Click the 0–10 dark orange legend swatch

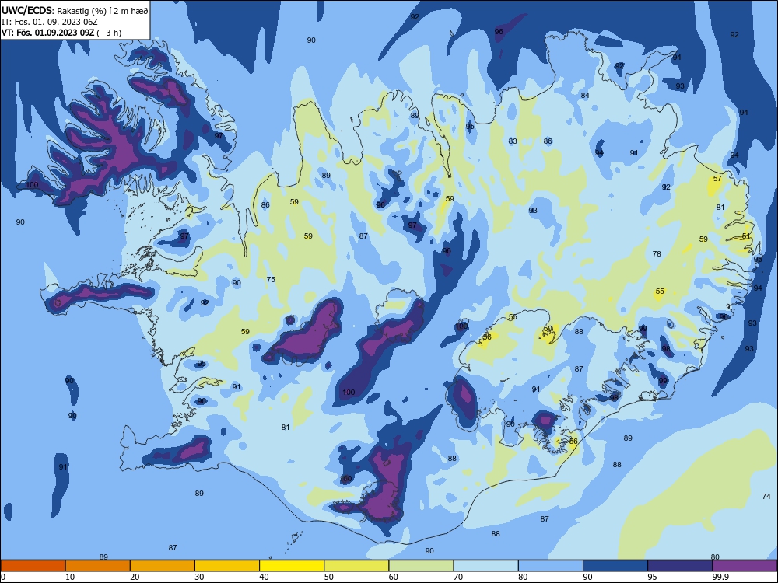coord(33,566)
